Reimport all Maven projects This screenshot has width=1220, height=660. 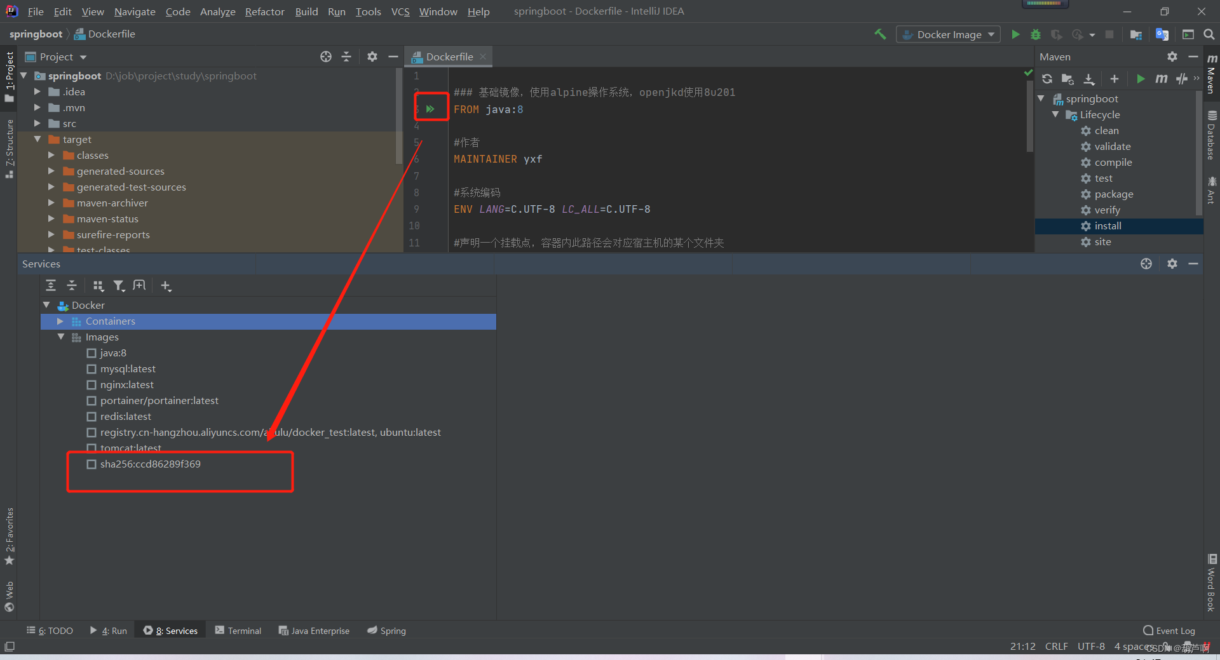point(1047,79)
